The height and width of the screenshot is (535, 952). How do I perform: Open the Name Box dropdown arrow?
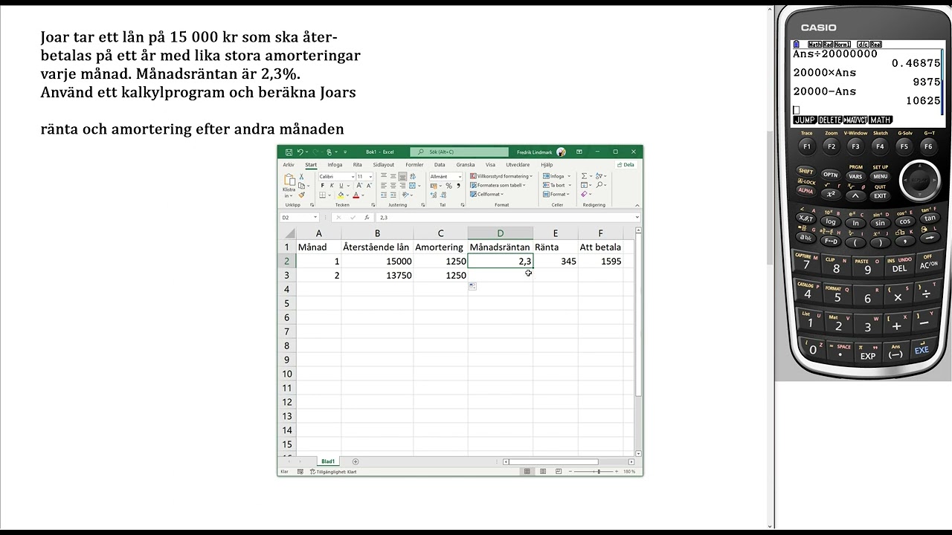tap(315, 217)
